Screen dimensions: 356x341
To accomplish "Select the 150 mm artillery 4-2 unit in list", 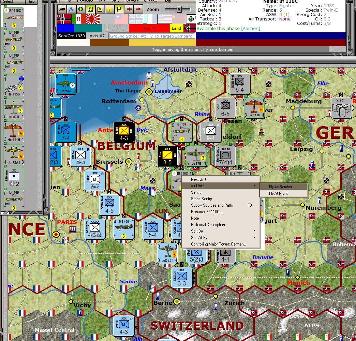I will click(x=14, y=178).
